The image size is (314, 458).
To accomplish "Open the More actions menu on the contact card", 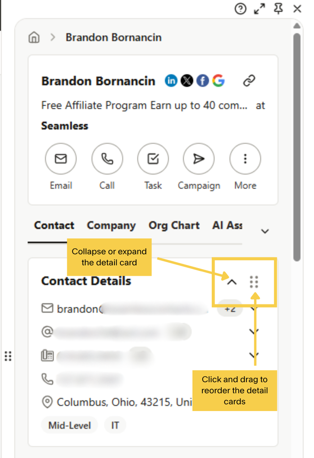I will 245,159.
